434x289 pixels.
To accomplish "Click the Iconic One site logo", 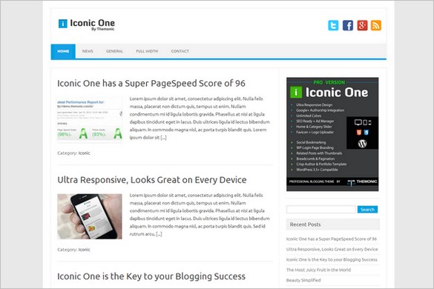I will (86, 24).
